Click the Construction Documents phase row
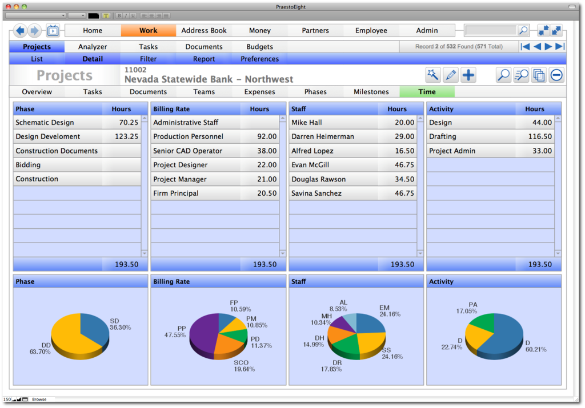585x408 pixels. (x=77, y=151)
